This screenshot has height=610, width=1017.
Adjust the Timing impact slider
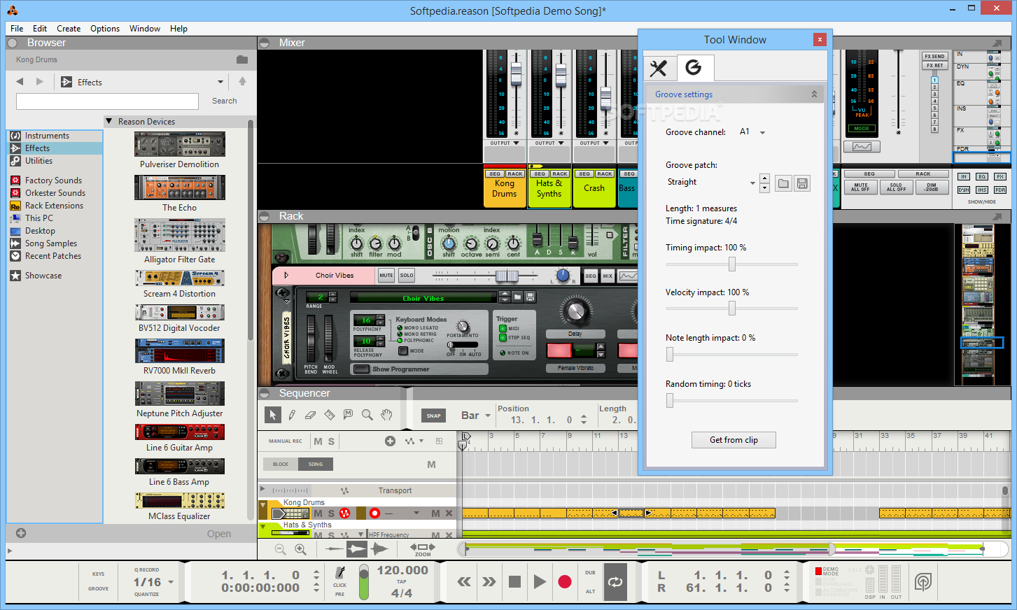coord(732,264)
